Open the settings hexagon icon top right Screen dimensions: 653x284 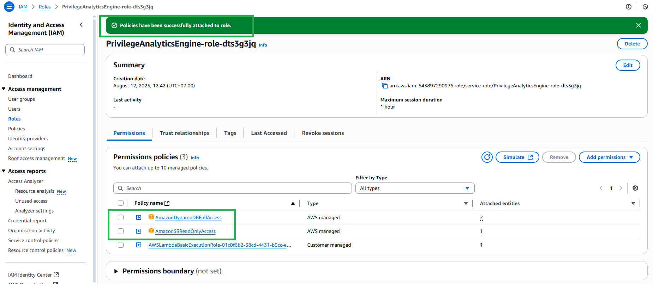click(x=645, y=7)
